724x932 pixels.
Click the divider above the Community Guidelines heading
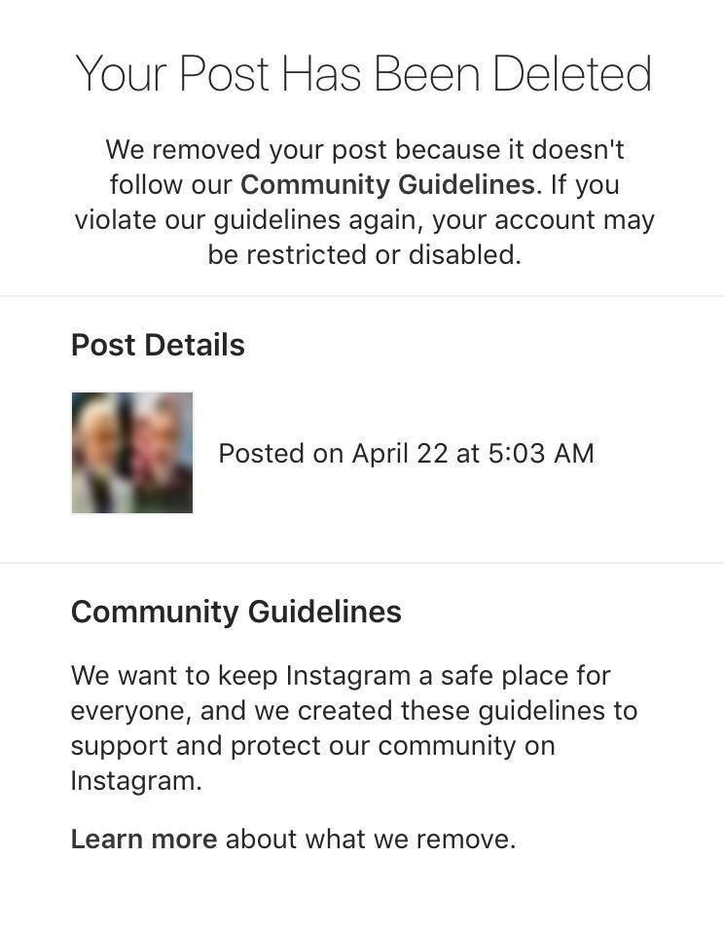362,562
